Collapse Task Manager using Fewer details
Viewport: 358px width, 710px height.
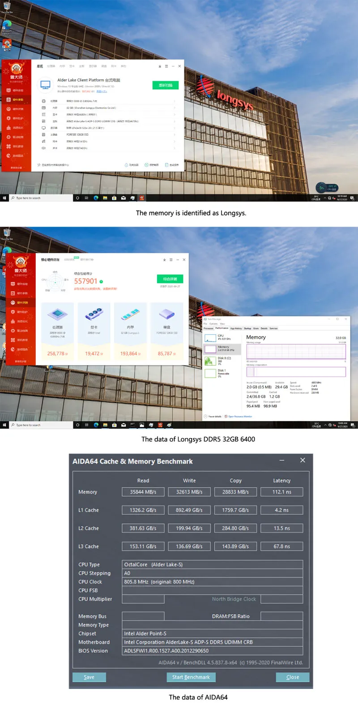[215, 417]
